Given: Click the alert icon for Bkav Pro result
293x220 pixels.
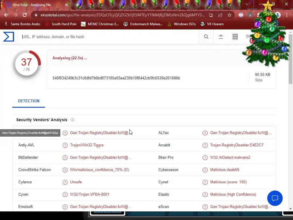Looking at the screenshot, I should (x=205, y=158).
